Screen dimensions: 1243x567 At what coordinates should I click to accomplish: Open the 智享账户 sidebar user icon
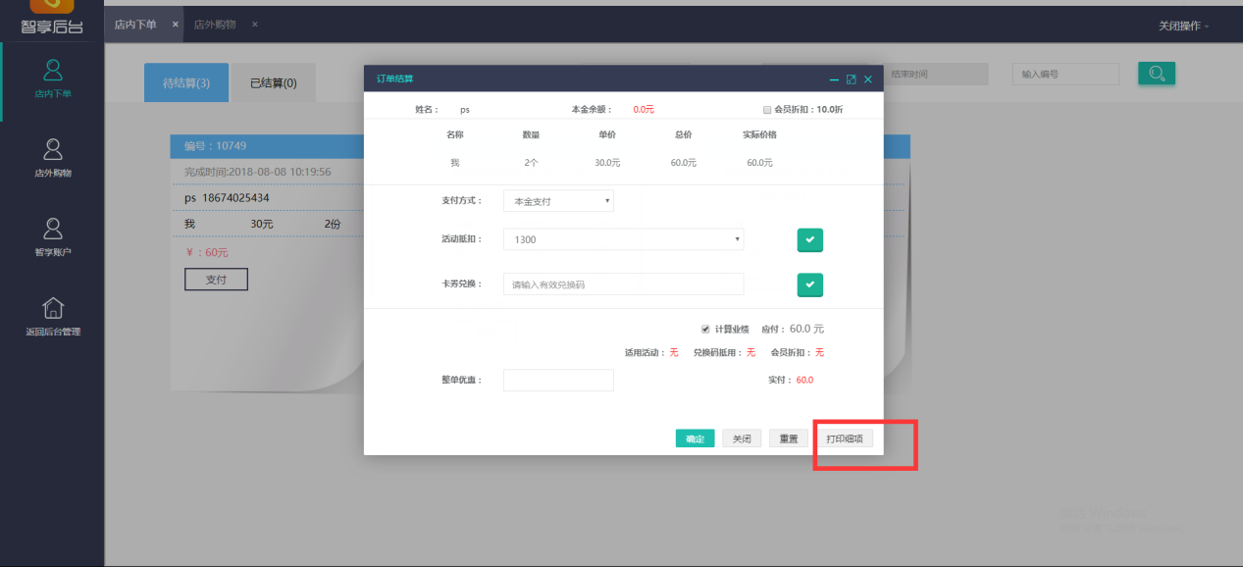pos(53,229)
